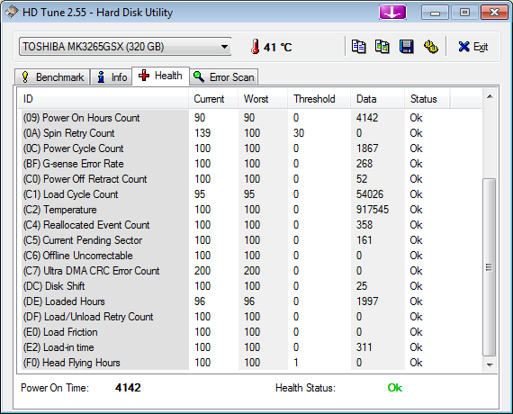Click the copy screenshot to clipboard icon
The width and height of the screenshot is (513, 414).
tap(382, 47)
